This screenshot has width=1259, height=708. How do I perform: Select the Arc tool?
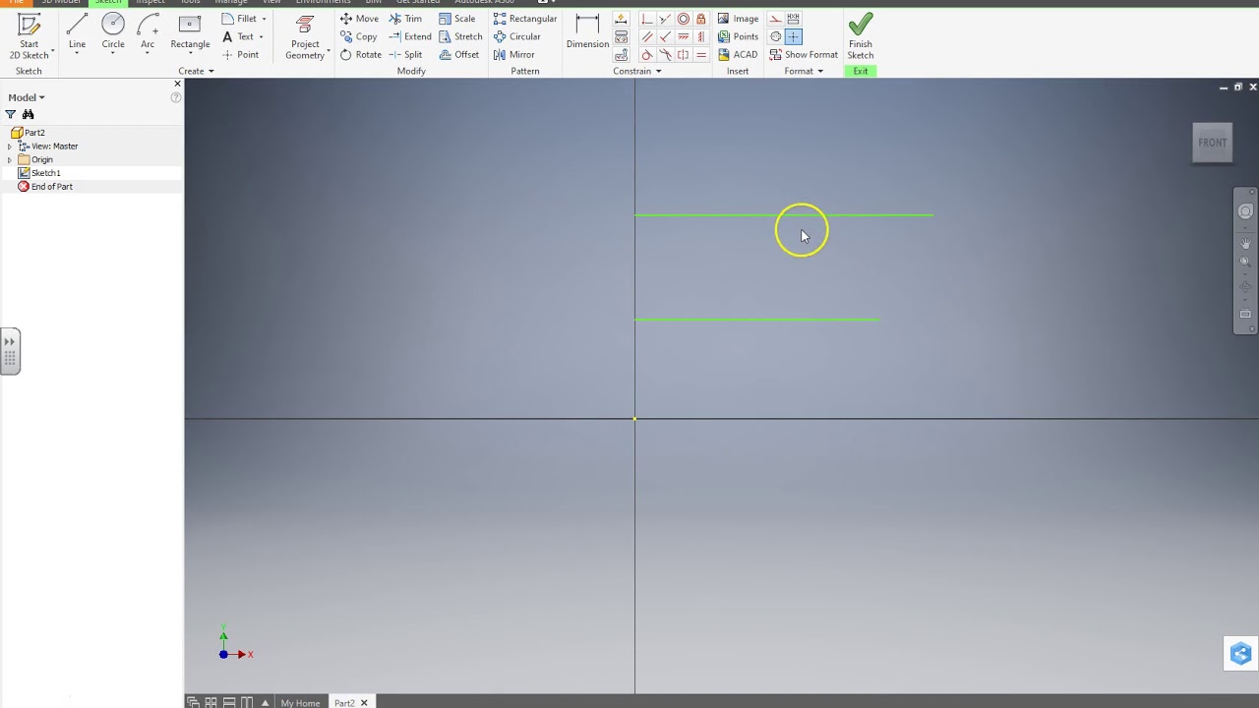coord(148,29)
